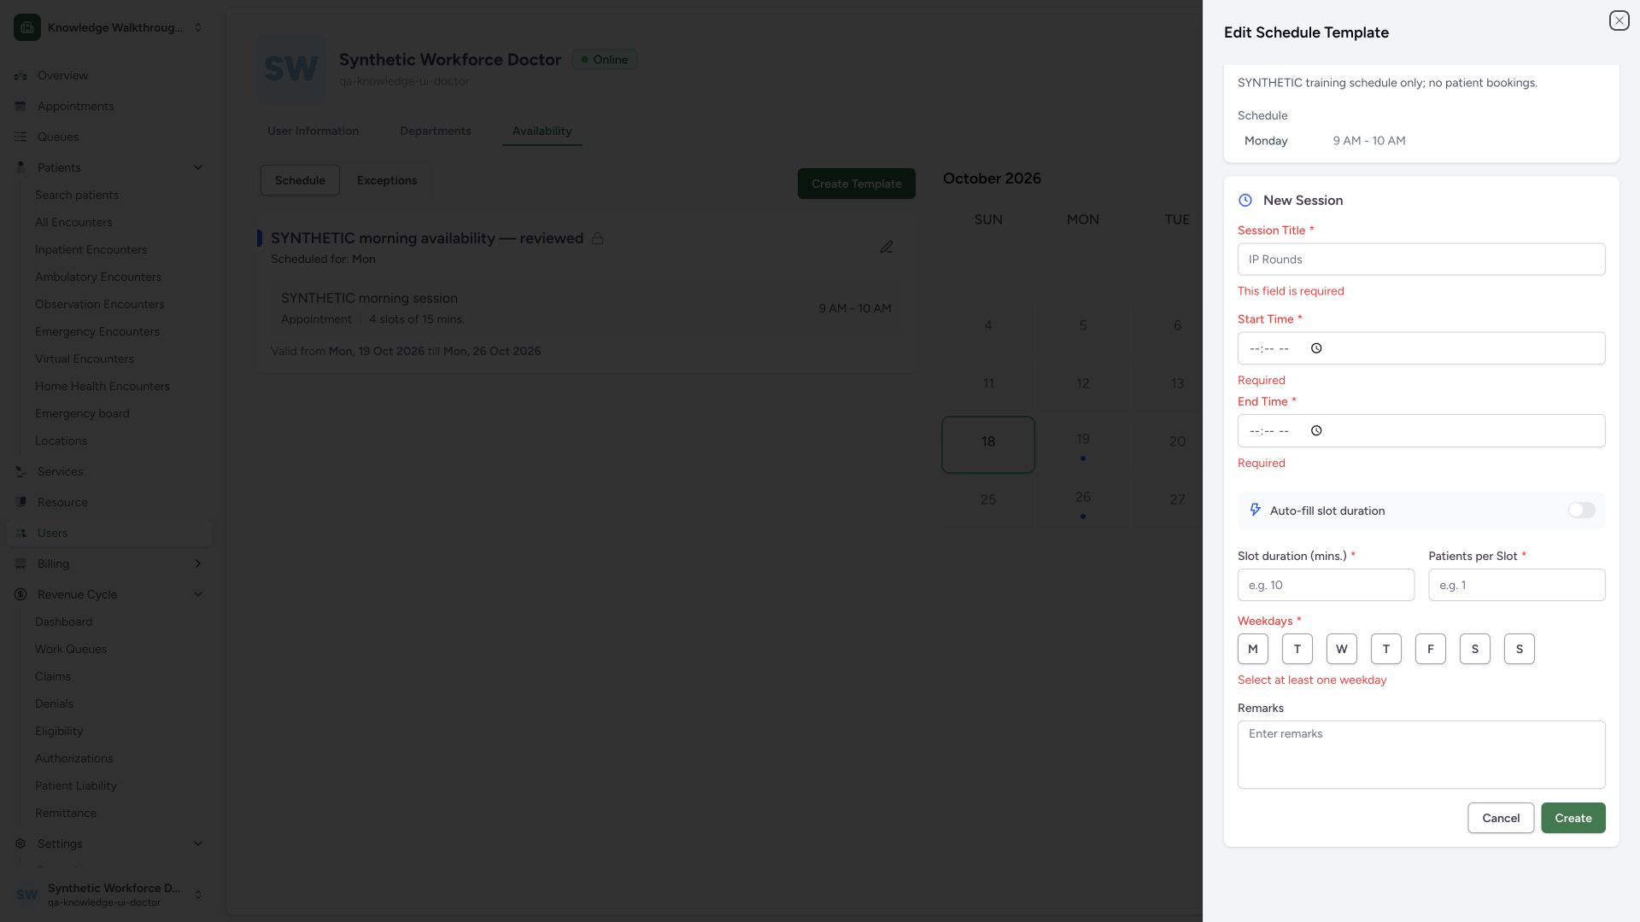Click the Knowledge Walkthrough organization logo
This screenshot has height=922, width=1640.
pos(27,27)
